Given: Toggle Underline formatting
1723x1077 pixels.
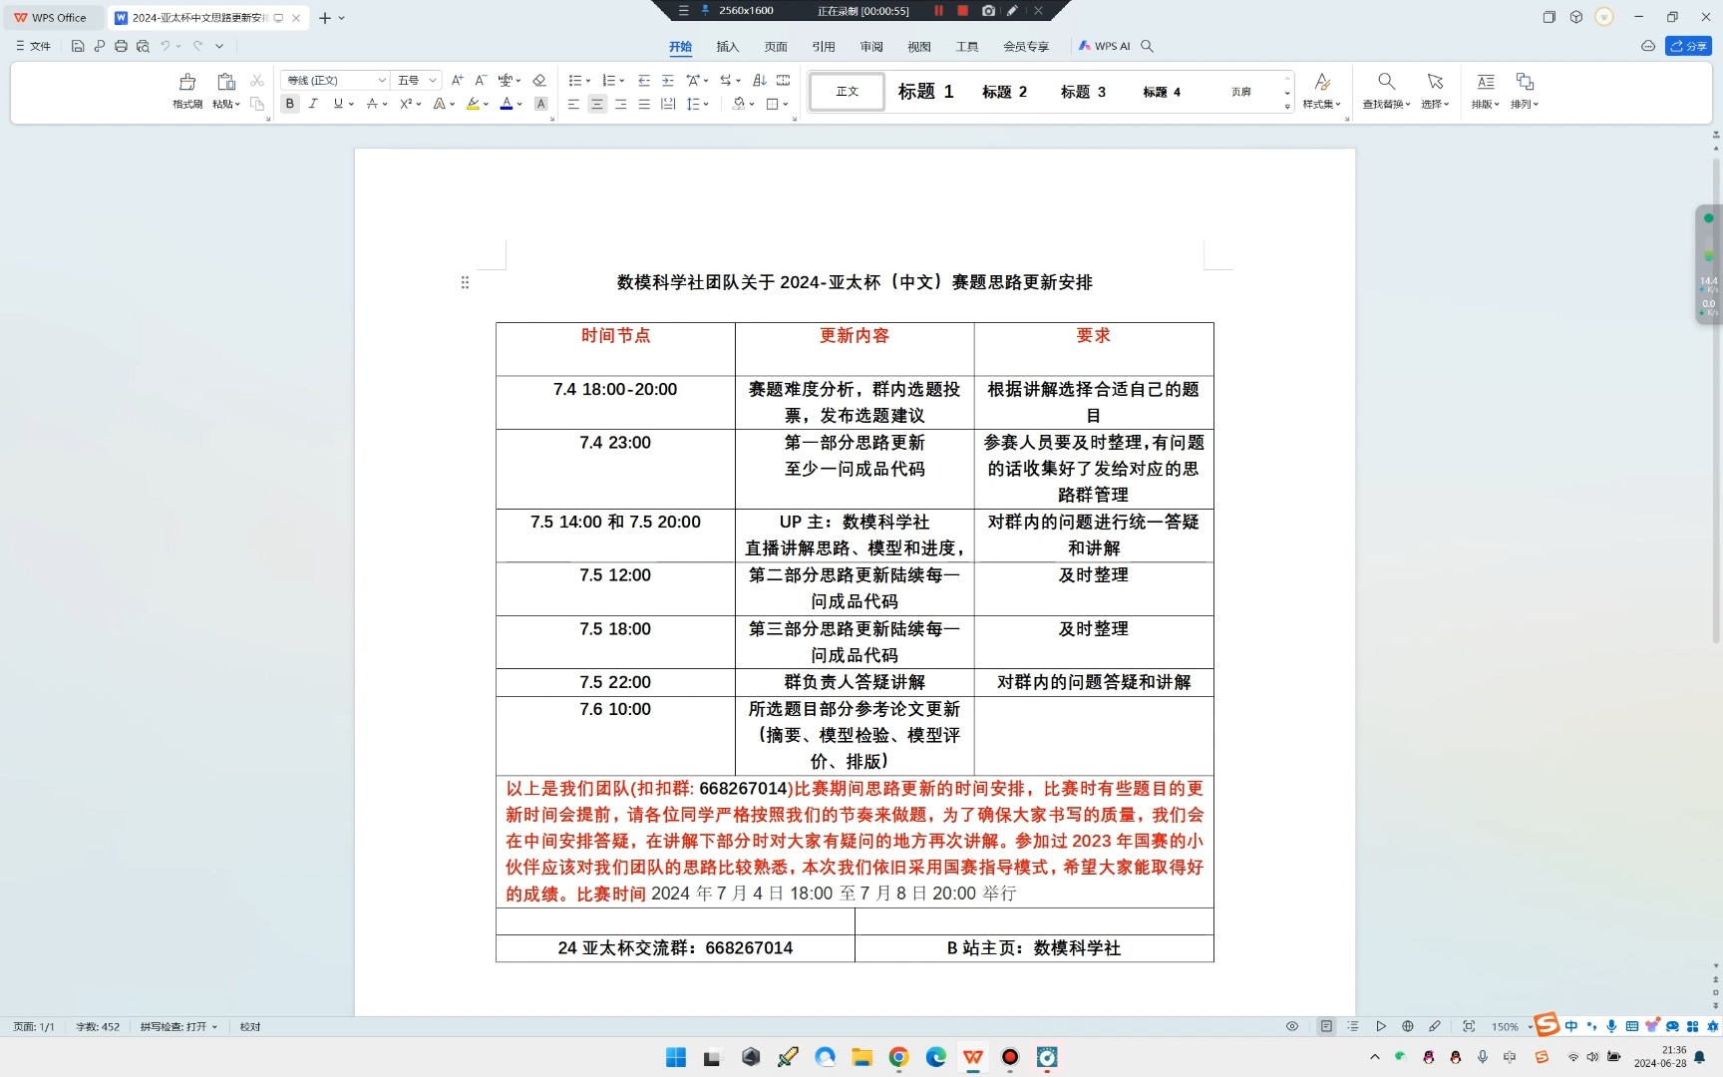Looking at the screenshot, I should (338, 104).
